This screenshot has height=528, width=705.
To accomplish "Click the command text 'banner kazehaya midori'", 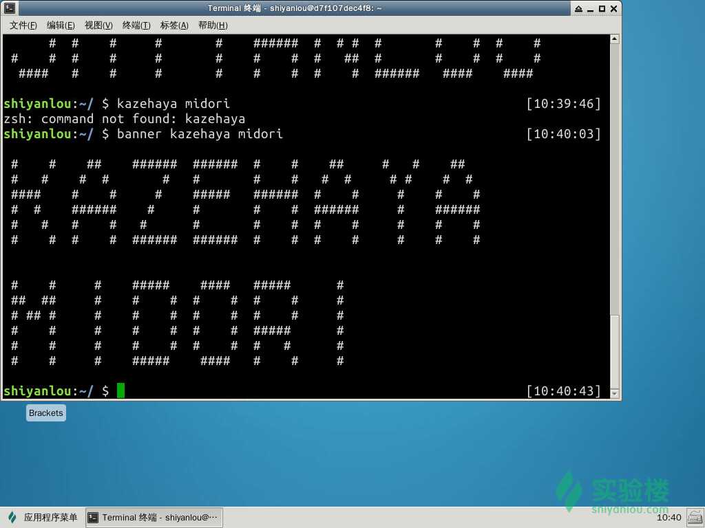I will (x=200, y=134).
